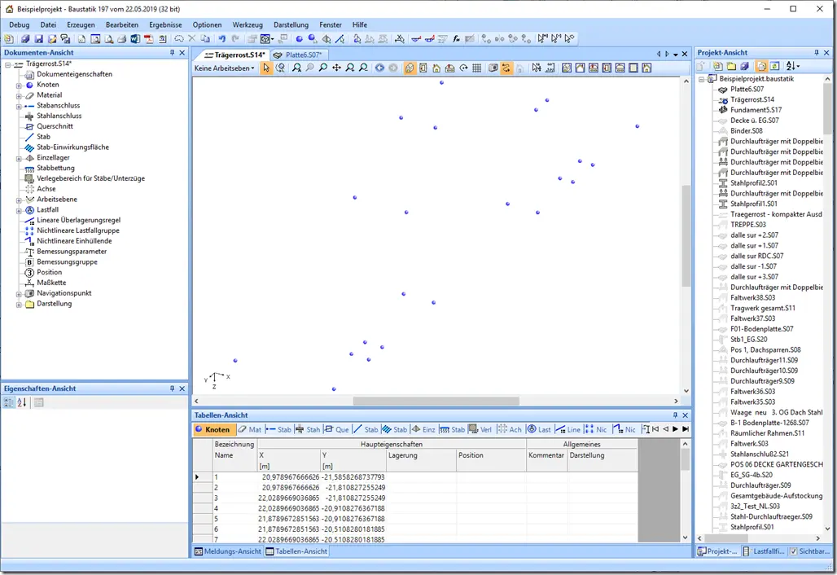Open the Werkzeug menu

coord(248,24)
